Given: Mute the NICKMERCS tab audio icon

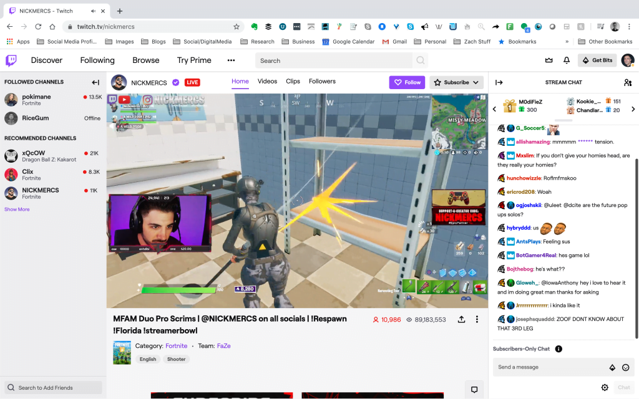Looking at the screenshot, I should 94,11.
